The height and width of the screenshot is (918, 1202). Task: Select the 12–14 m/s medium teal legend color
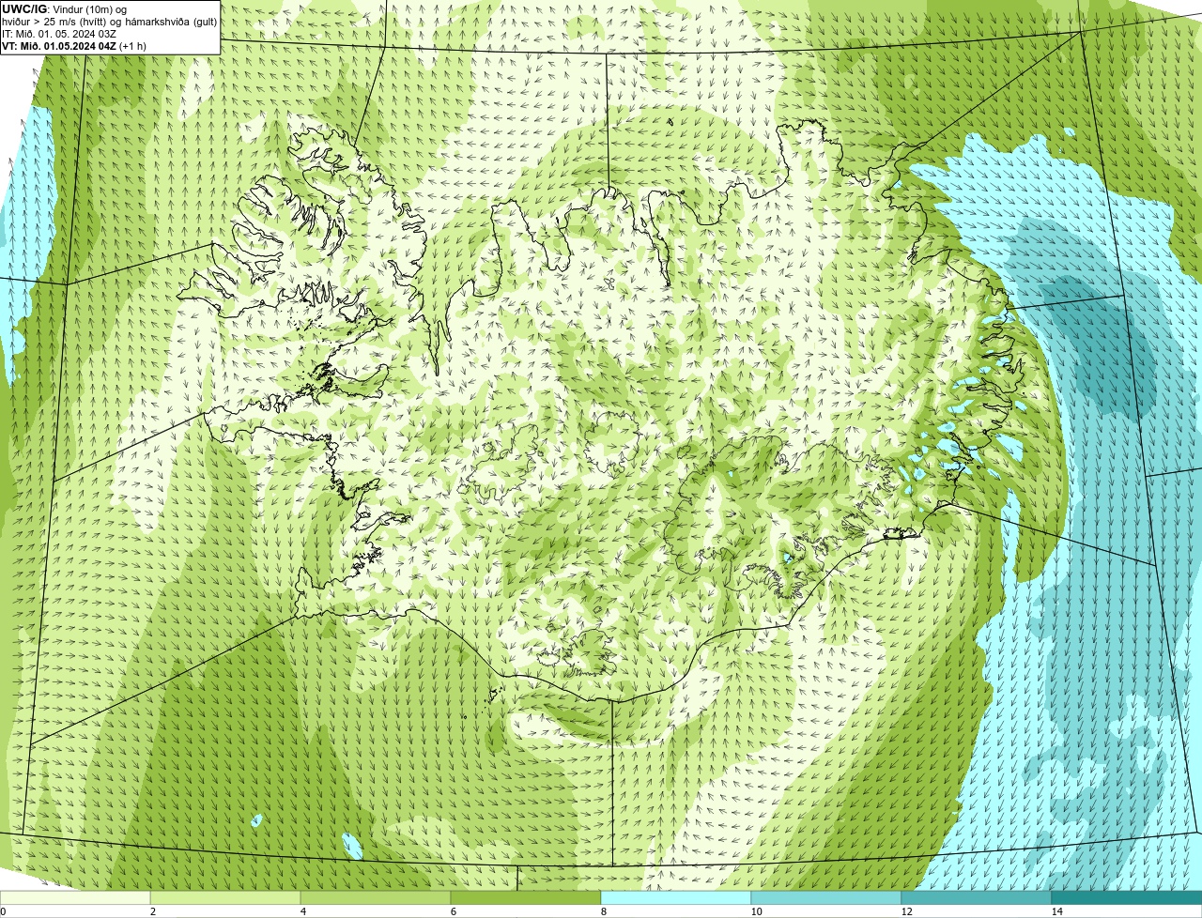(x=977, y=897)
